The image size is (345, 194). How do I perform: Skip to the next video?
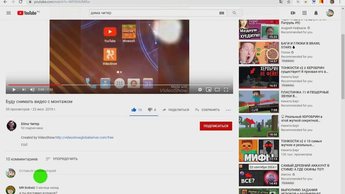(x=24, y=90)
